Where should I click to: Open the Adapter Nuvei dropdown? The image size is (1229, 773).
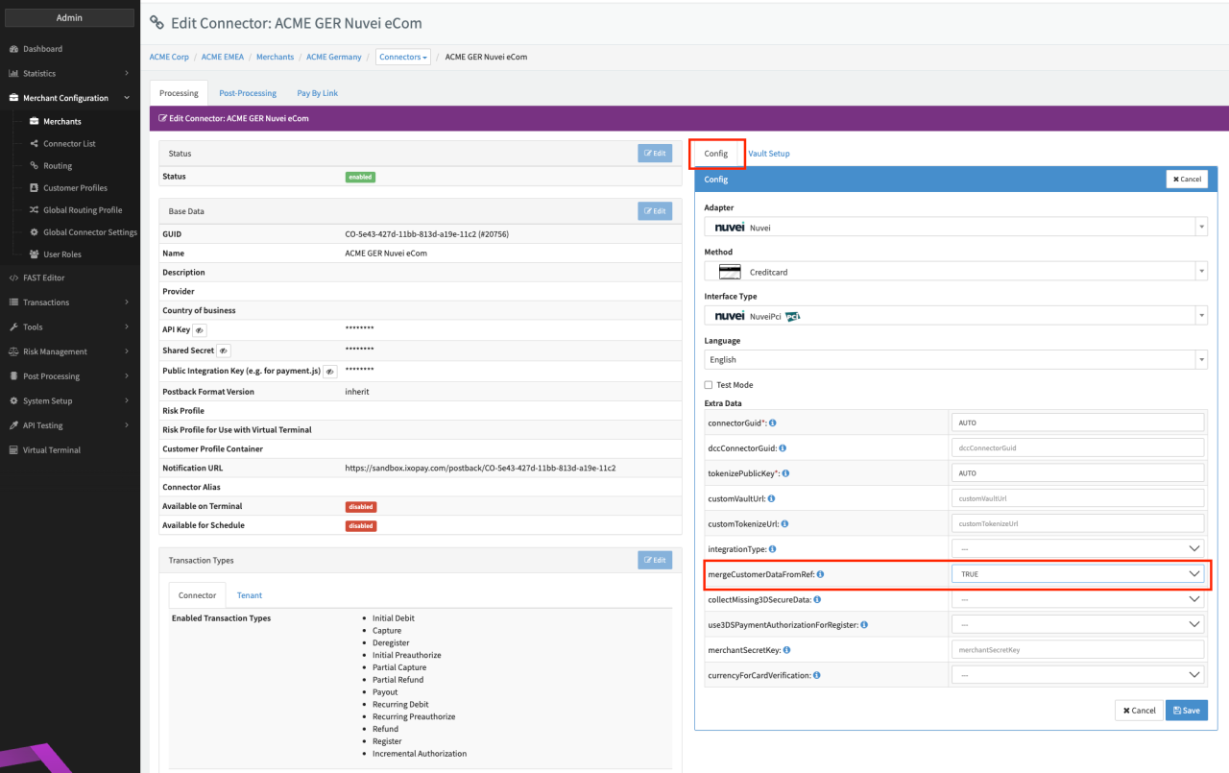955,228
